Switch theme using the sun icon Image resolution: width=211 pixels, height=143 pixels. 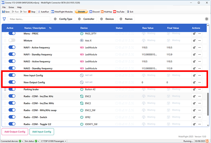tap(207, 19)
